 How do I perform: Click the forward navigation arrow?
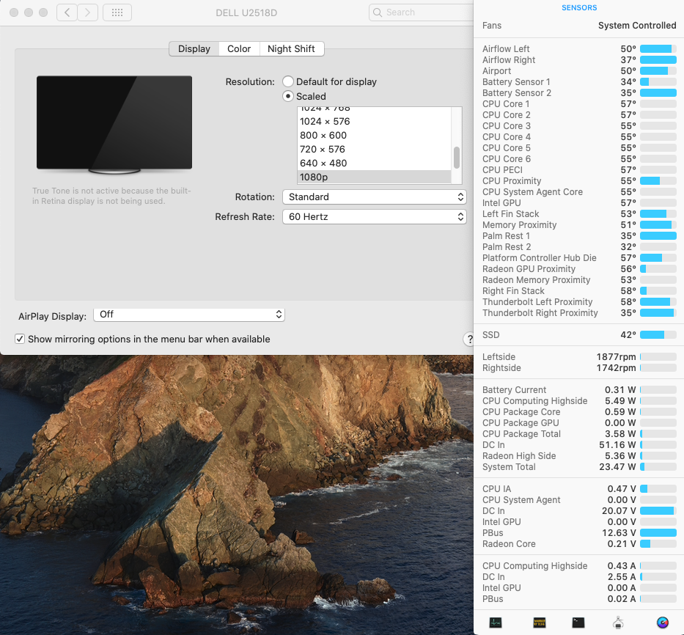88,12
